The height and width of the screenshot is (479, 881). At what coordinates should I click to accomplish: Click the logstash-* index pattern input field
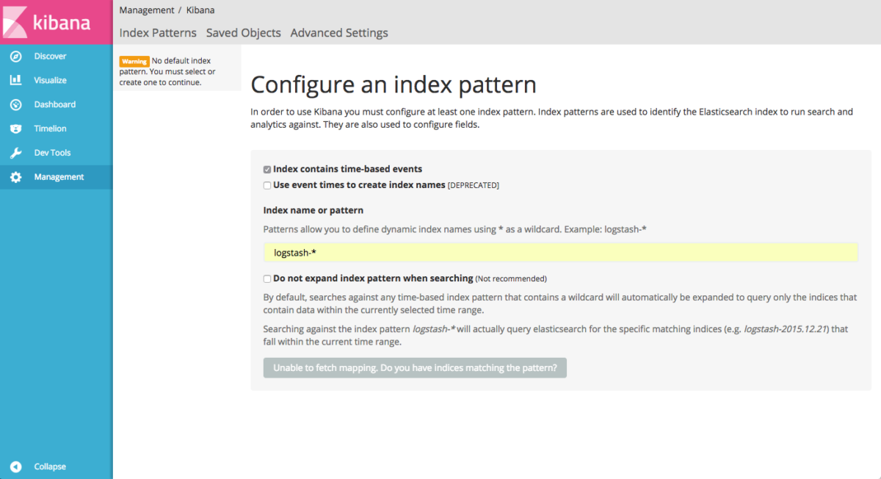pos(560,253)
